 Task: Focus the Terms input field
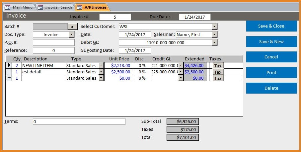[79, 121]
